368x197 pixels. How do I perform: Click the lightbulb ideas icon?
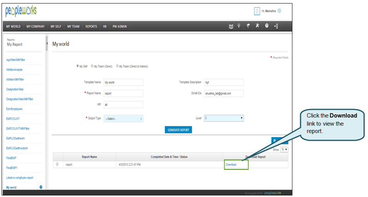coord(239,26)
